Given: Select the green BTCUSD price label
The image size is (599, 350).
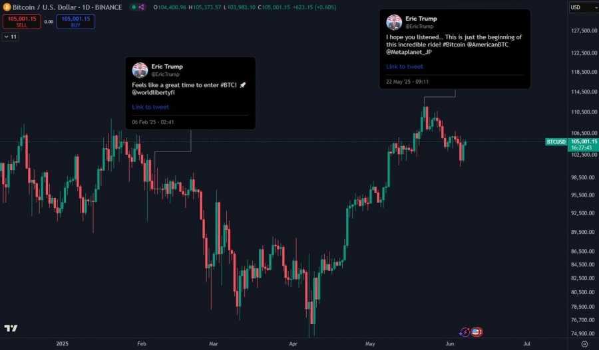Looking at the screenshot, I should [x=556, y=142].
